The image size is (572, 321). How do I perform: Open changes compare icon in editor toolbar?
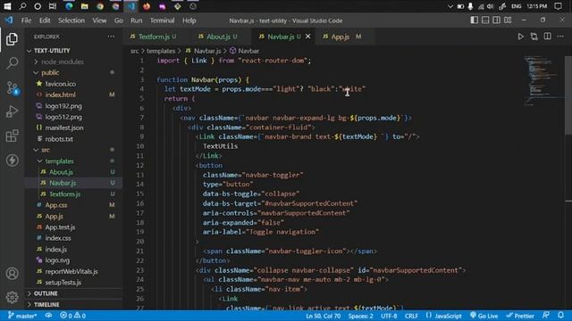click(534, 37)
